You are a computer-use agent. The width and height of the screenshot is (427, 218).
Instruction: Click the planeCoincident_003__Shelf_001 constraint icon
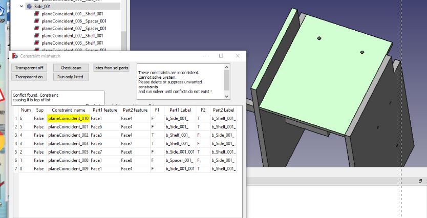(x=37, y=43)
